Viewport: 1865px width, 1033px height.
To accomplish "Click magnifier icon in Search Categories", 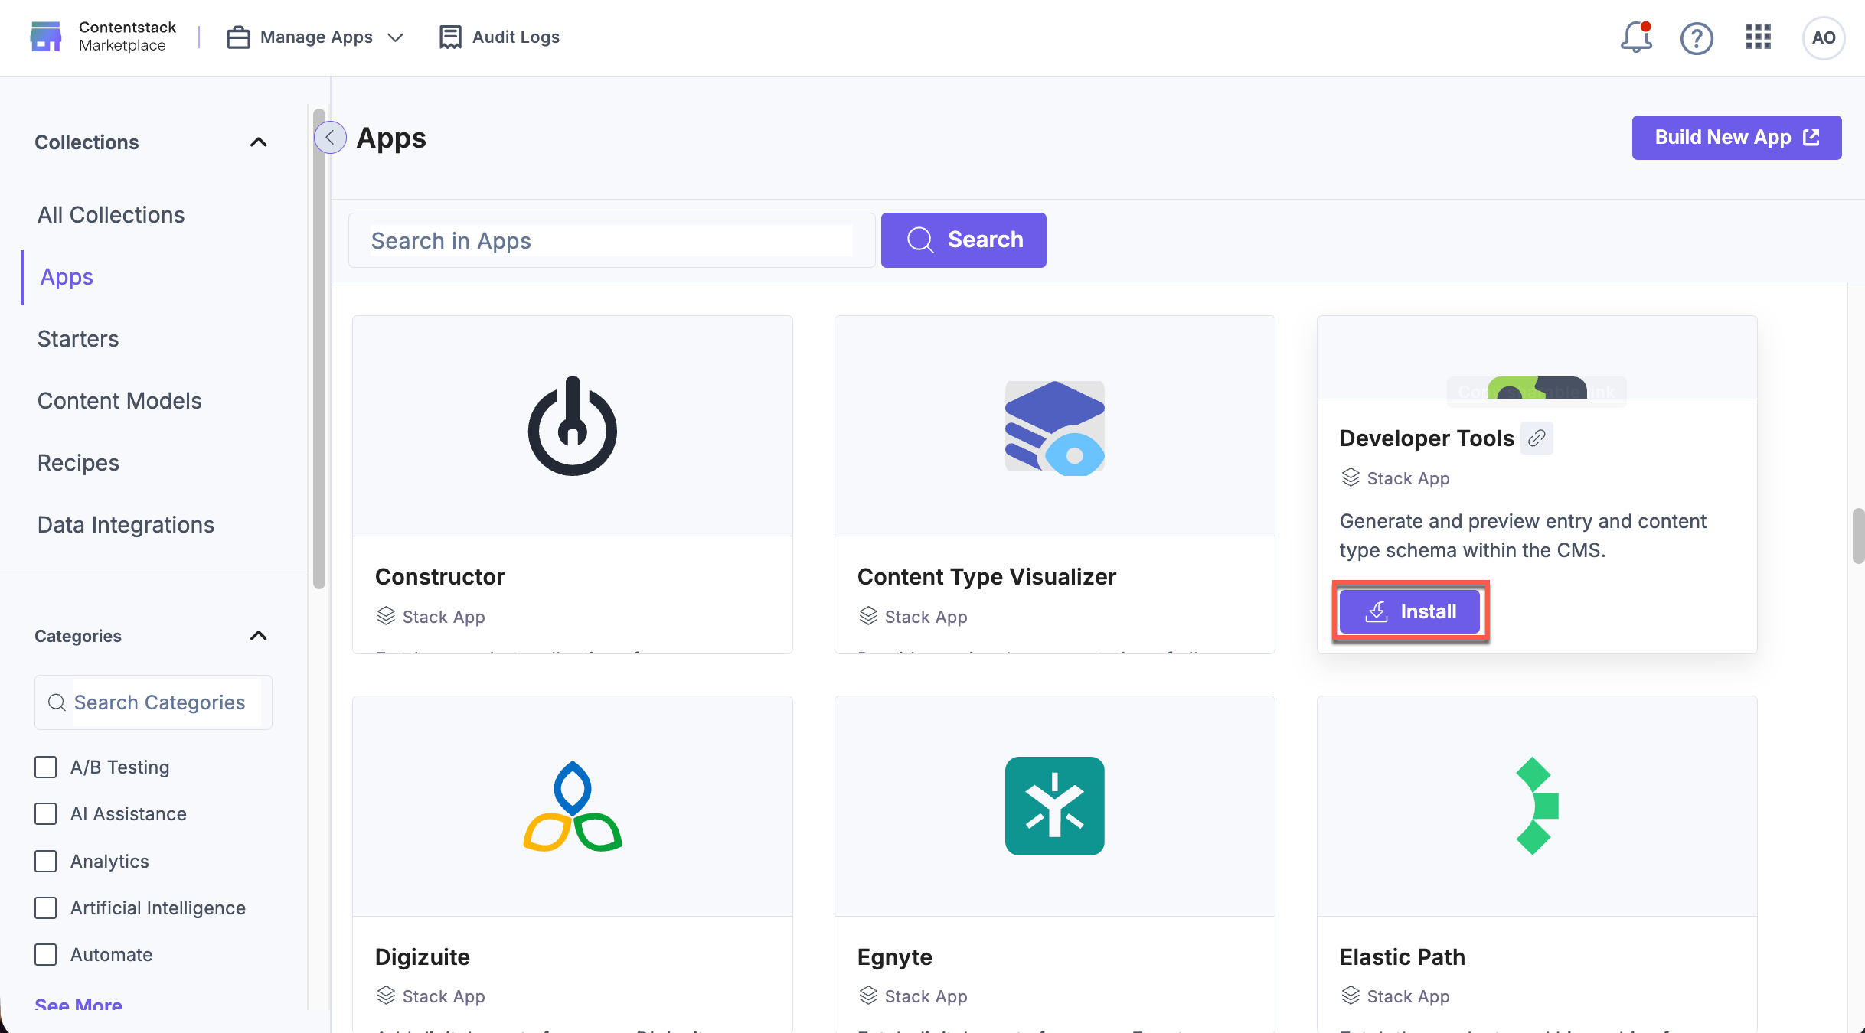I will pyautogui.click(x=57, y=702).
